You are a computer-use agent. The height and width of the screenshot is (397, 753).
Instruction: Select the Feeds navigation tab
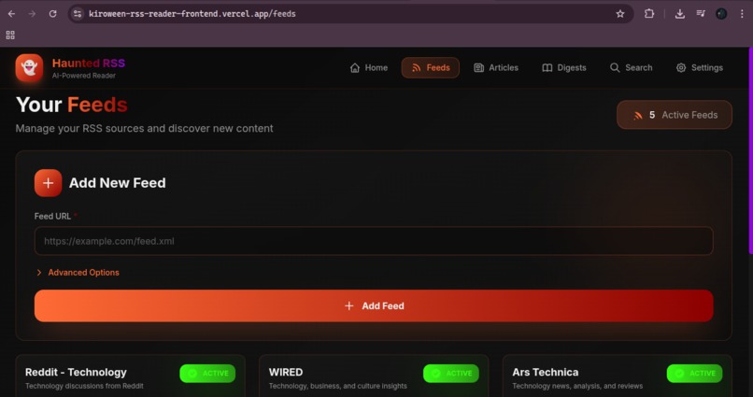[431, 67]
